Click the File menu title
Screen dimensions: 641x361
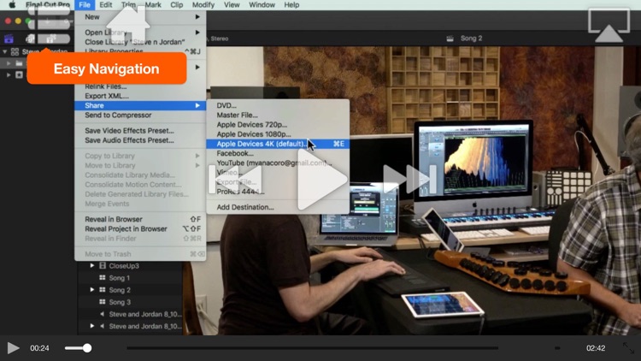(85, 5)
